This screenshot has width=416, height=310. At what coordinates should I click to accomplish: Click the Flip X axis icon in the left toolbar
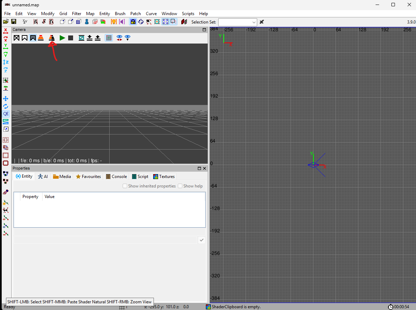(x=6, y=31)
